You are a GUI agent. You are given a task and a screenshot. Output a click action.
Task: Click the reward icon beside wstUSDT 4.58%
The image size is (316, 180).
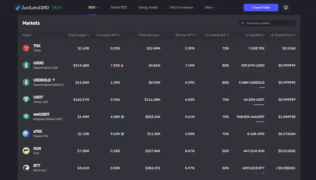(122, 117)
